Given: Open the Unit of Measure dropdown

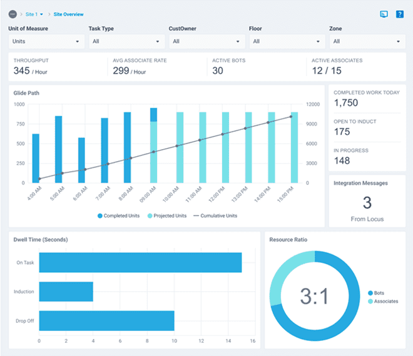Looking at the screenshot, I should [x=47, y=42].
